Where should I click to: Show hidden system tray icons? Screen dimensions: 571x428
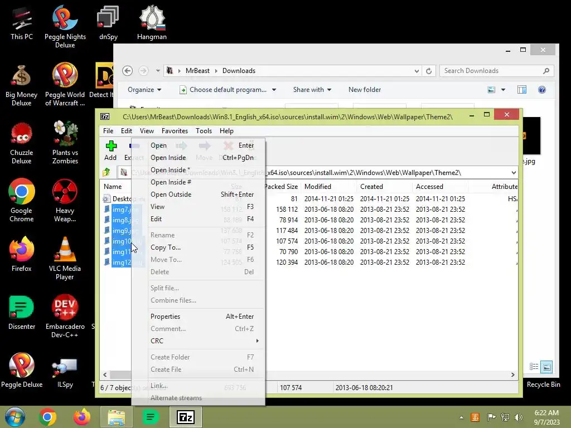[461, 417]
